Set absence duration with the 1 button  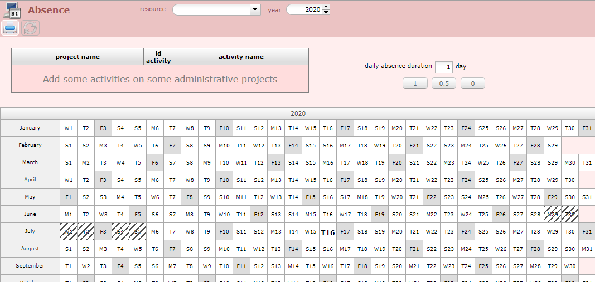(x=415, y=83)
